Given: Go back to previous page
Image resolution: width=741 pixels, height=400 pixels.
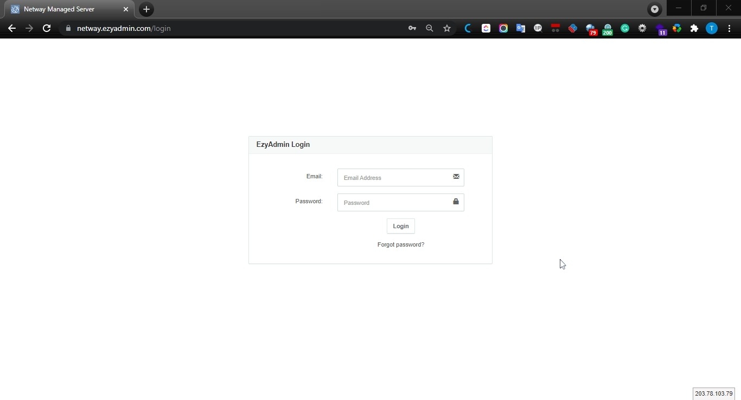Looking at the screenshot, I should (12, 28).
